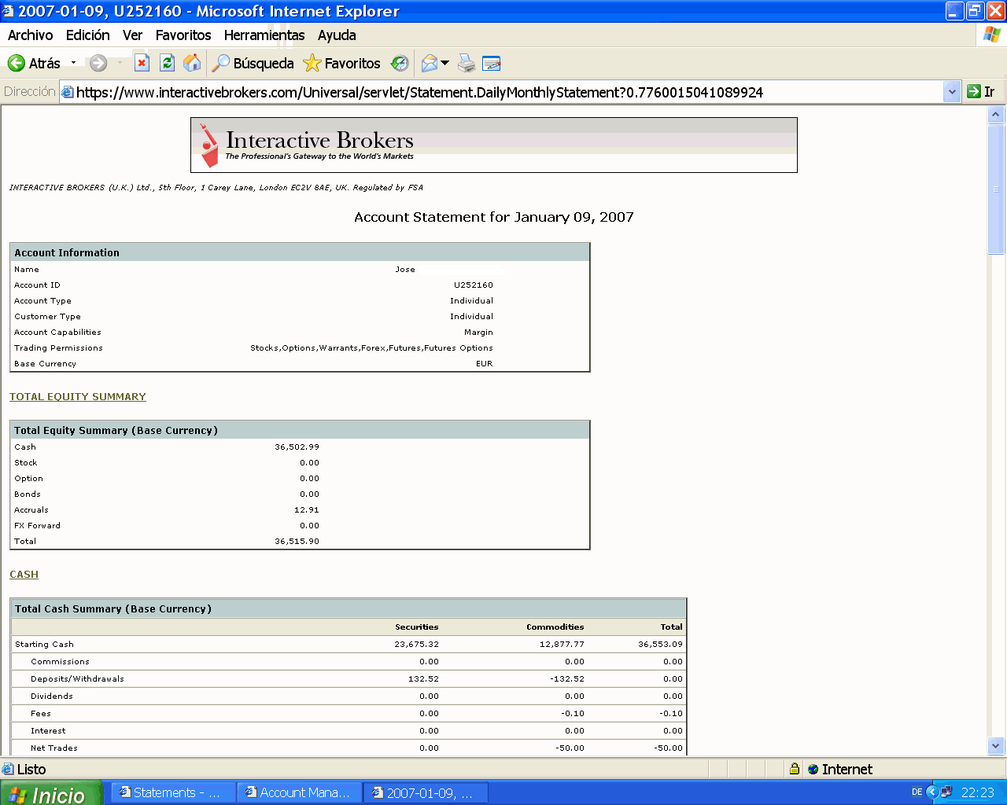Click the scrollbar up arrow
The height and width of the screenshot is (805, 1007).
tap(996, 115)
